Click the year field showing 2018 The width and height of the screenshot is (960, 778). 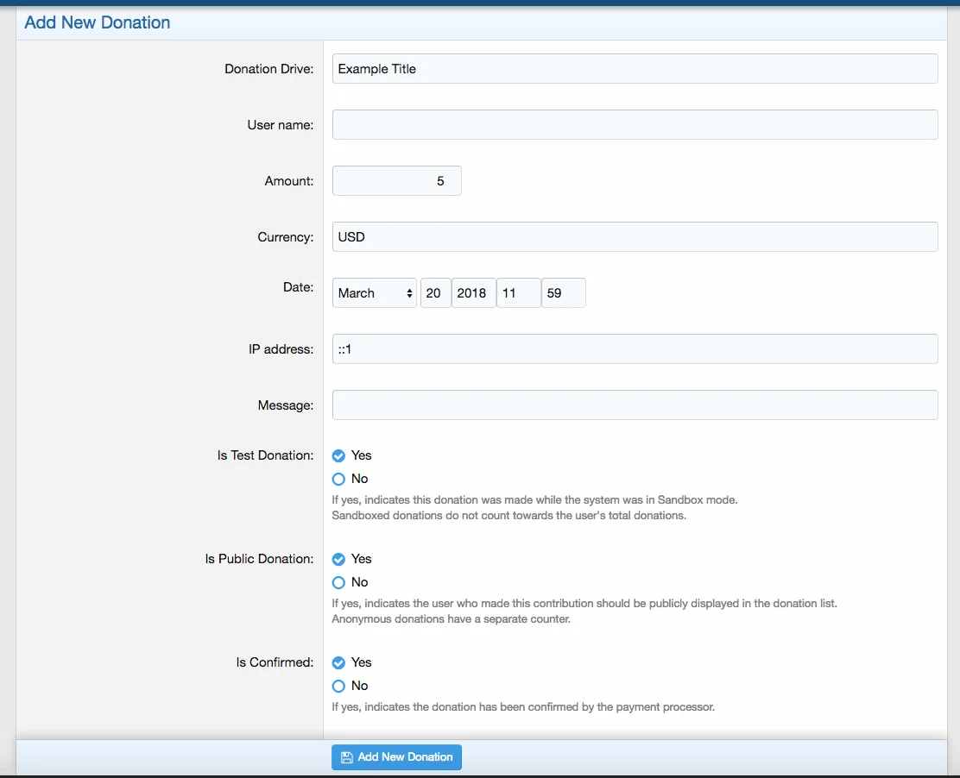(x=473, y=293)
